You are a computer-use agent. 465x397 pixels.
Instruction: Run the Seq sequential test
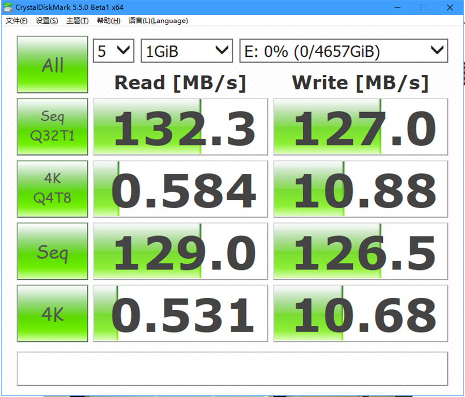(x=52, y=251)
